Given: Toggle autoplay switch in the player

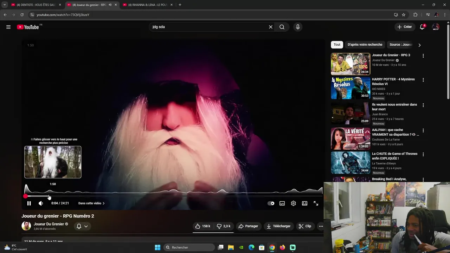Looking at the screenshot, I should pos(271,203).
